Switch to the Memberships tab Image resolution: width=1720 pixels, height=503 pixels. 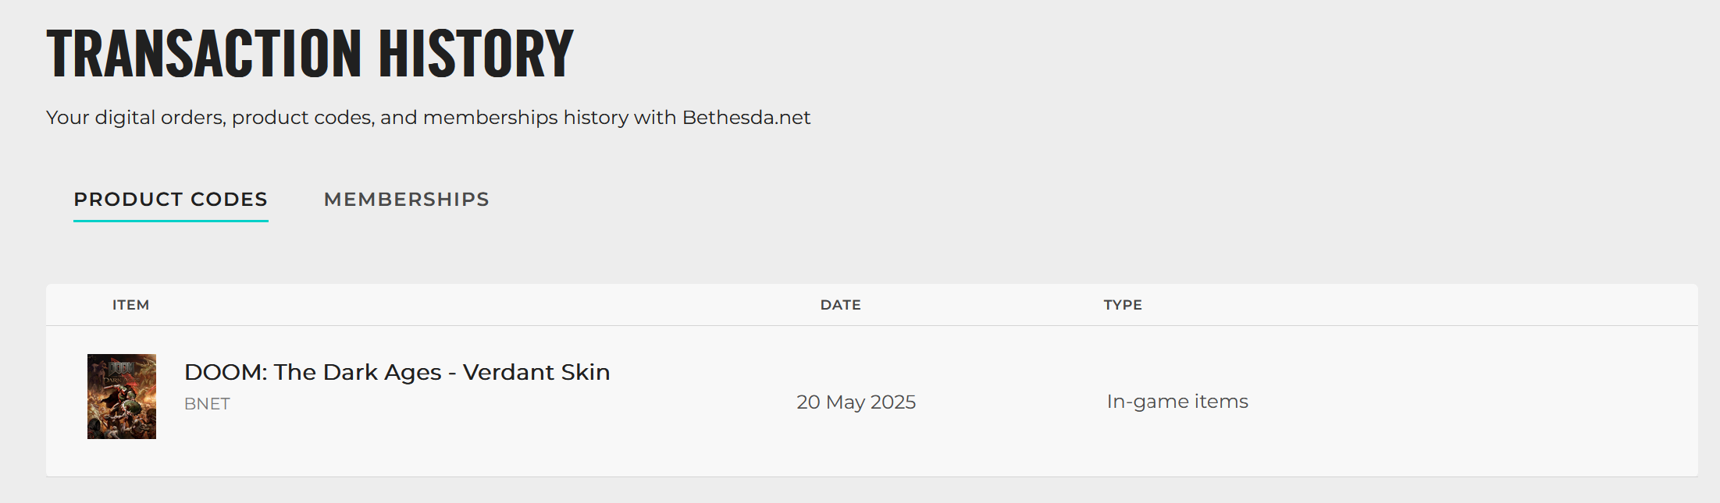pos(406,200)
